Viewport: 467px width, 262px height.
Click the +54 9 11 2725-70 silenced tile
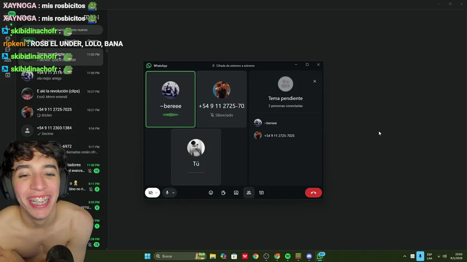pos(221,99)
